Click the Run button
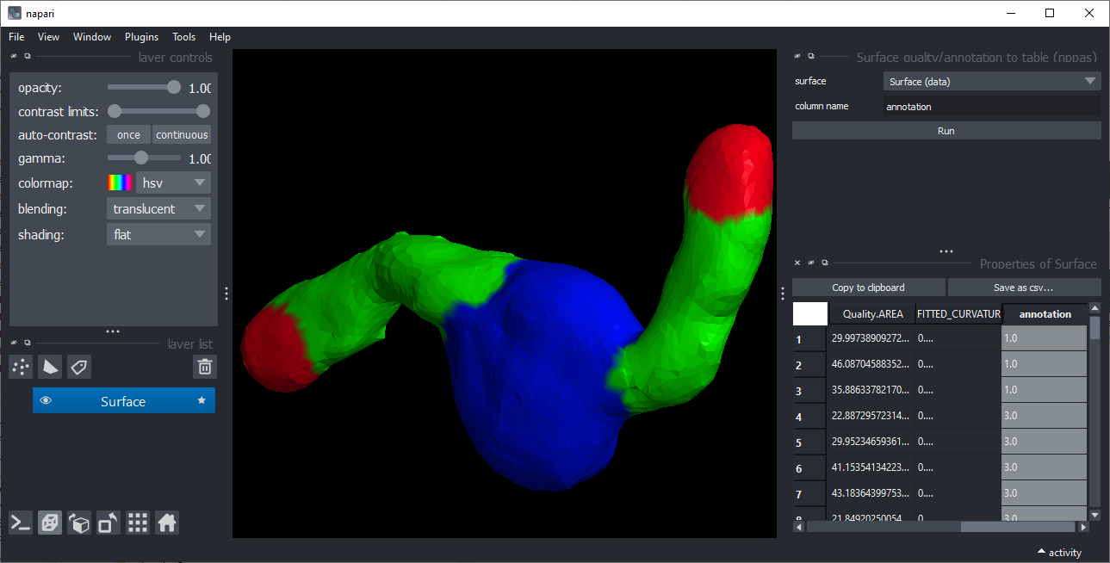The width and height of the screenshot is (1110, 563). click(x=946, y=131)
